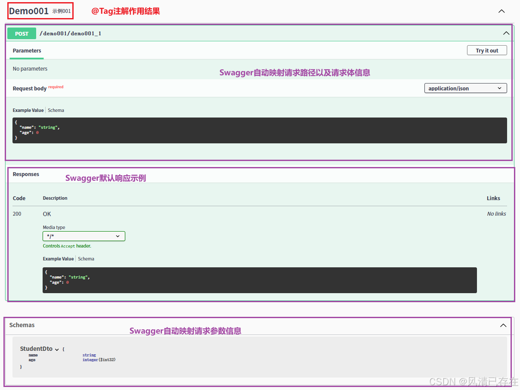Screen dimensions: 520x390
Task: Click the response example JSON block
Action: (x=260, y=280)
